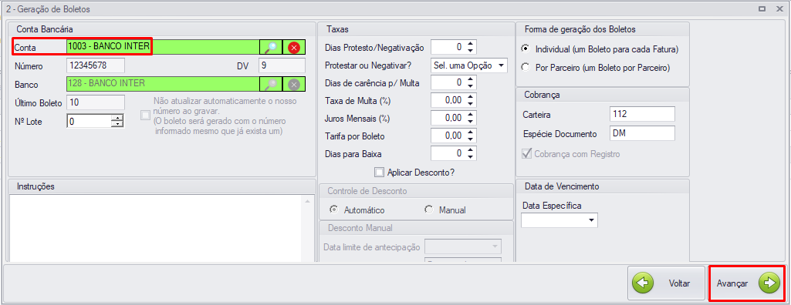The height and width of the screenshot is (305, 791).
Task: Select Por Parceiro boleto generation option
Action: (x=526, y=67)
